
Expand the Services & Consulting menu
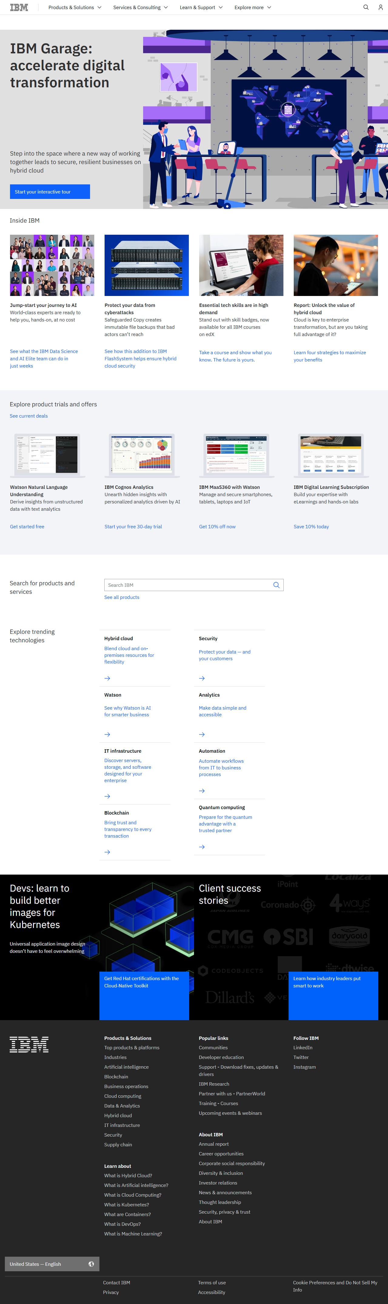140,7
